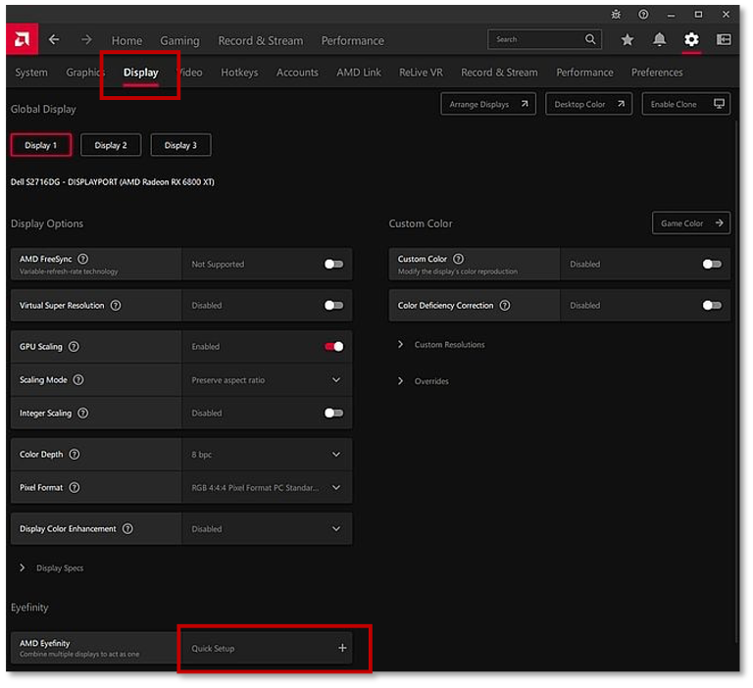Show Virtual Super Resolution help info
Viewport: 753px width, 688px height.
point(116,306)
